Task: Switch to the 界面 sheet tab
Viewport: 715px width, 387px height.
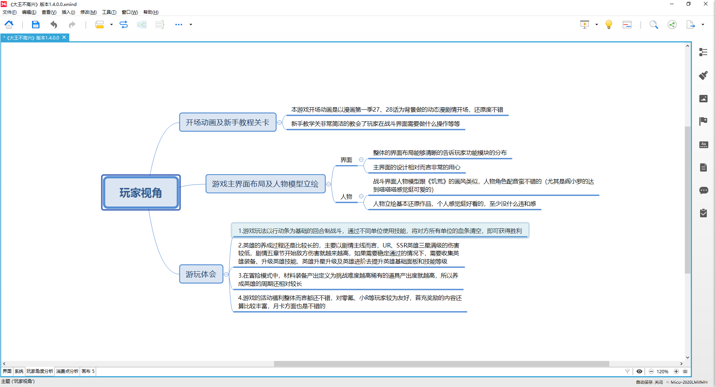Action: point(7,371)
